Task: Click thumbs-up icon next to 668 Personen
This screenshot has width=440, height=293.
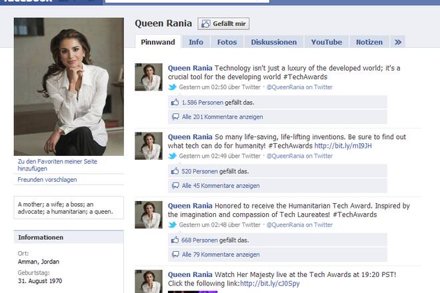Action: (x=175, y=240)
